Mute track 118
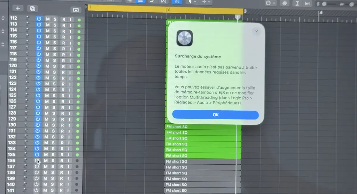This screenshot has width=357, height=194. pos(47,54)
